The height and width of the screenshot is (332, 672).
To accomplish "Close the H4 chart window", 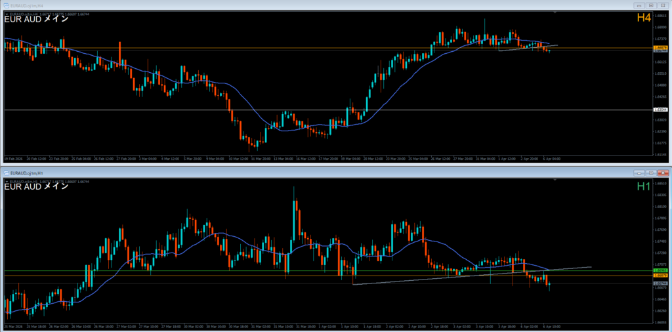I will click(x=663, y=5).
